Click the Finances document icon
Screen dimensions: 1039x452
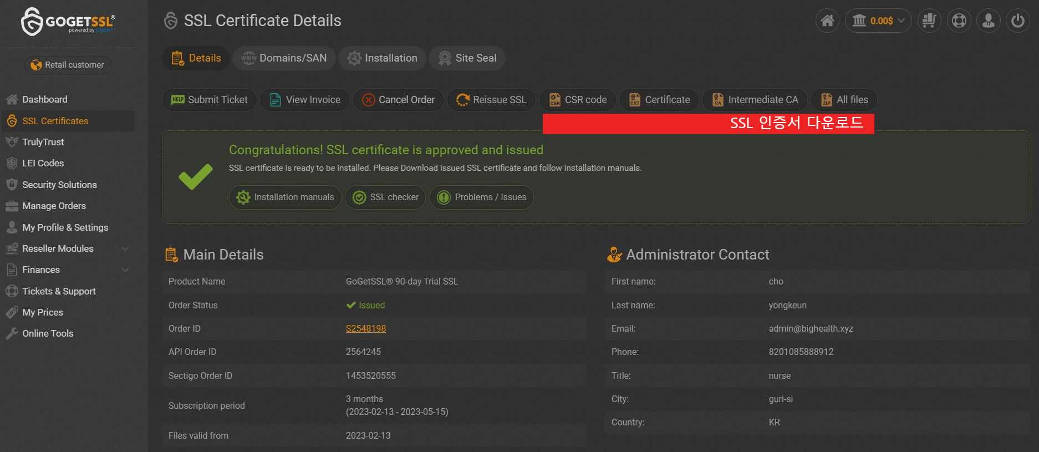coord(12,270)
